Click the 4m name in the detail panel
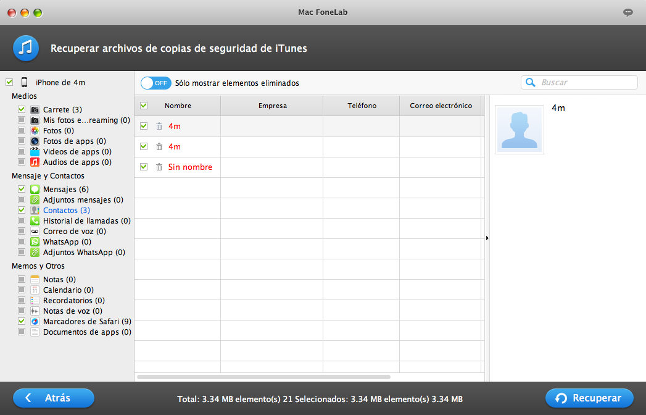The image size is (646, 415). pyautogui.click(x=558, y=108)
